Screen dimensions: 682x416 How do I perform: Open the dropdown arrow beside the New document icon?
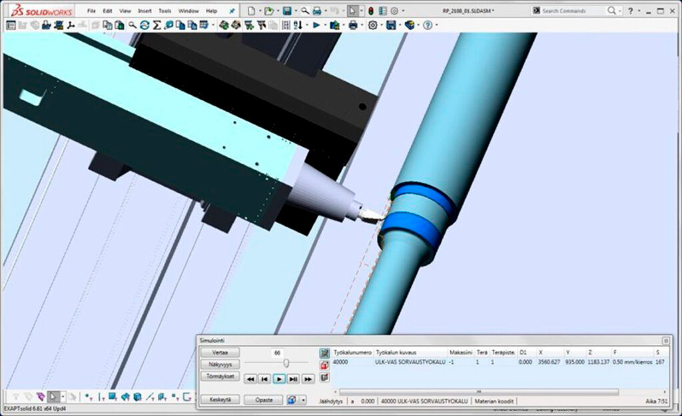[260, 11]
